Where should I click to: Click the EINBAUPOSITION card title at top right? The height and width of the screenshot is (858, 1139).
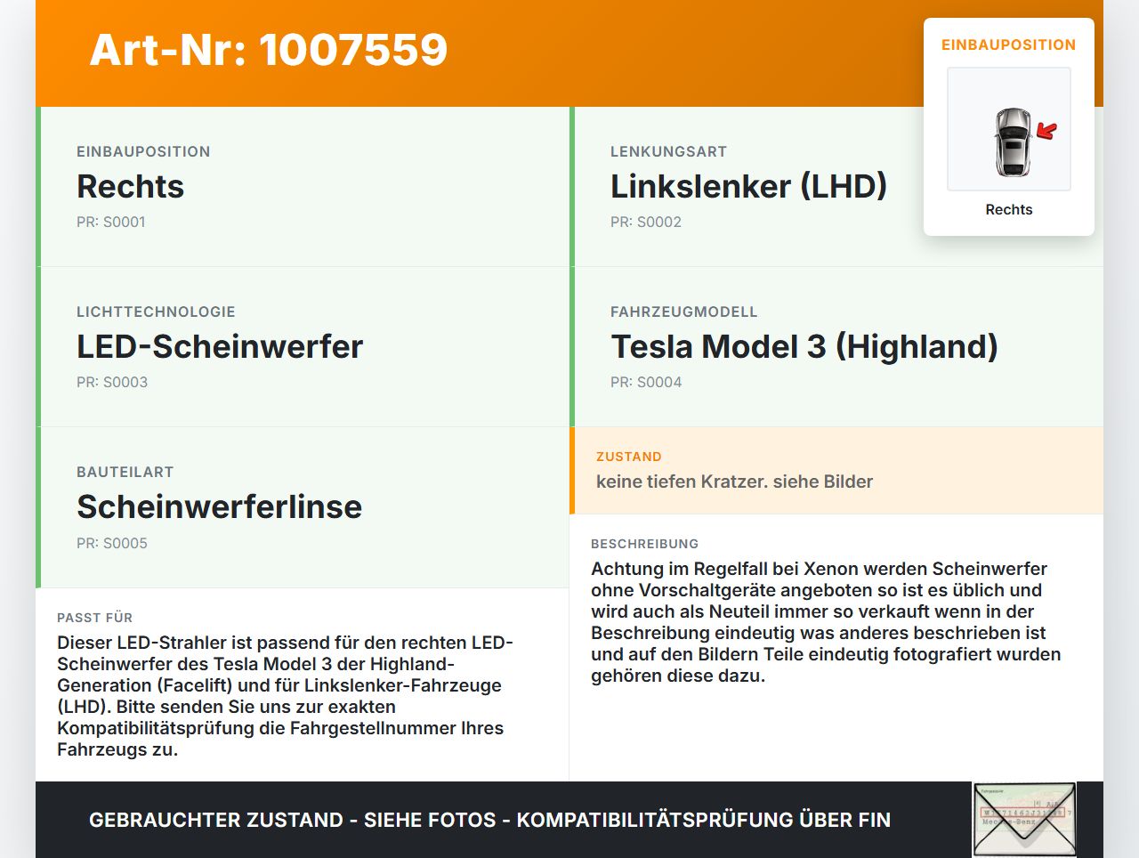click(x=1009, y=45)
